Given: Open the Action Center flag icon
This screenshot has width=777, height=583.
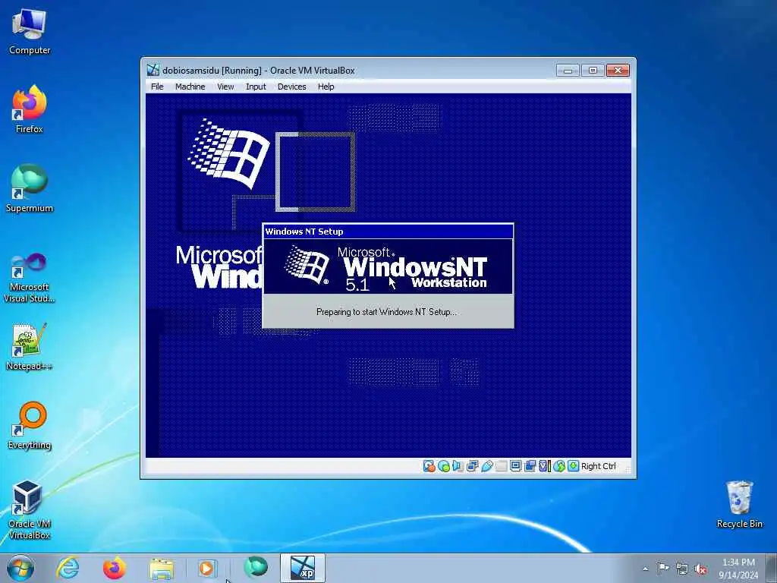Looking at the screenshot, I should 663,568.
